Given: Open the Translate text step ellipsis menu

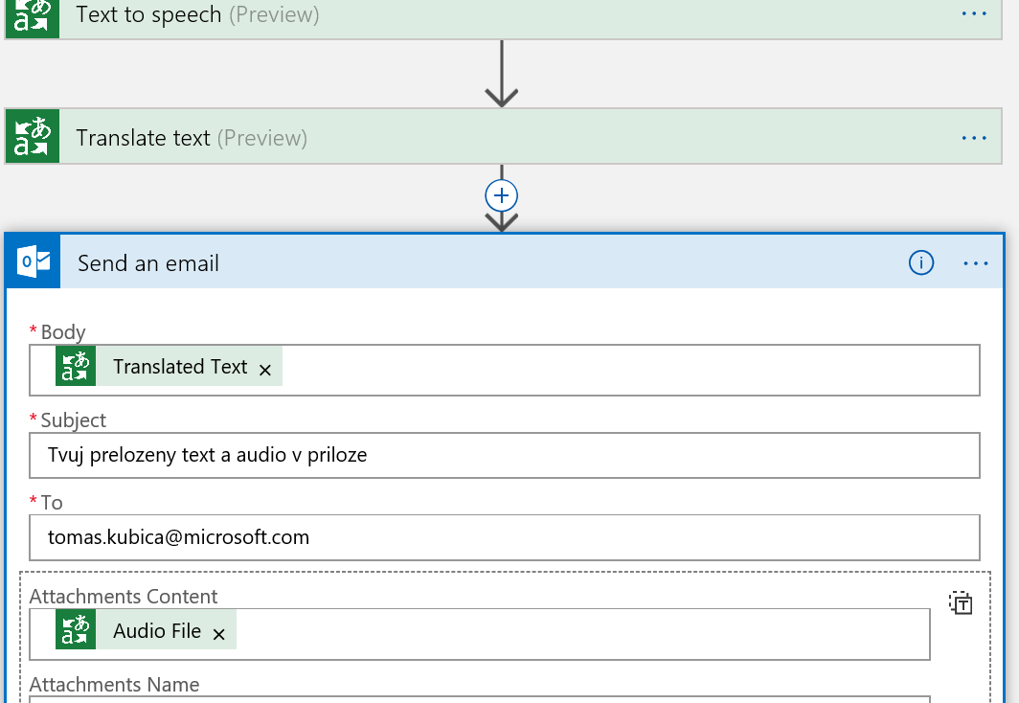Looking at the screenshot, I should [973, 138].
